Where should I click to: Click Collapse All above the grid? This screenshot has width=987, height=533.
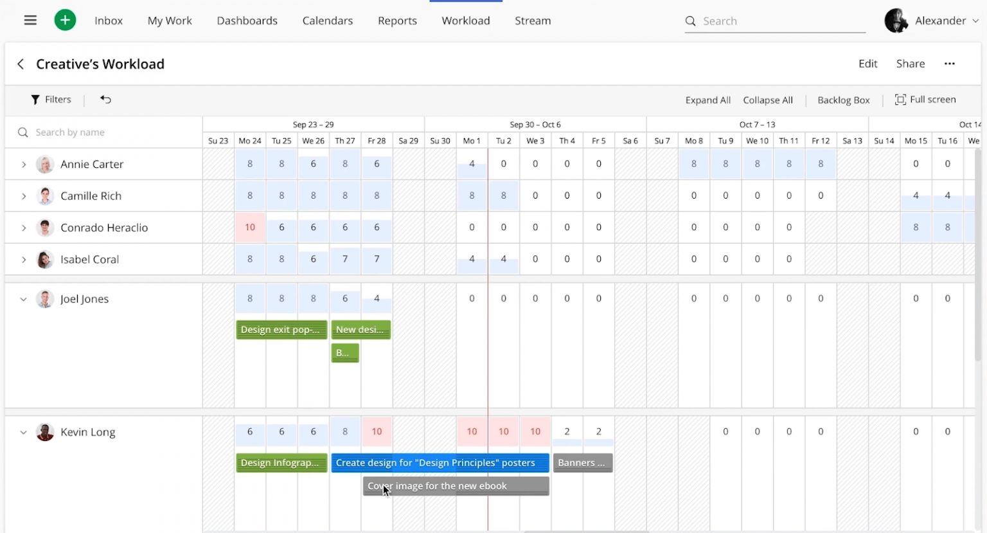[768, 100]
